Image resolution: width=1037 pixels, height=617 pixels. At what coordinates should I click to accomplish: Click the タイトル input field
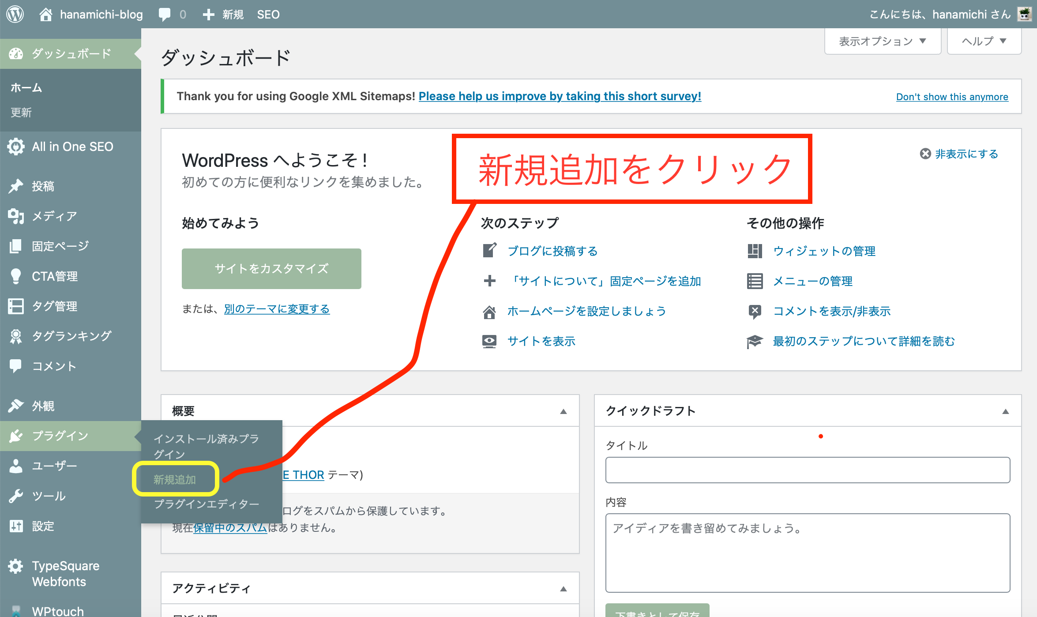[x=808, y=470]
